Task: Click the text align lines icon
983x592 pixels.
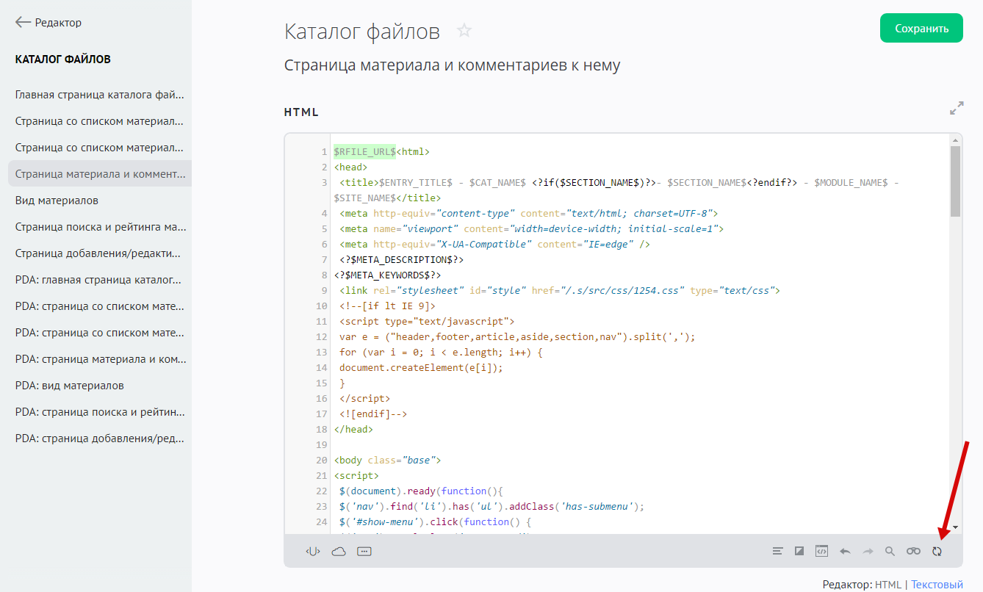Action: pos(777,552)
